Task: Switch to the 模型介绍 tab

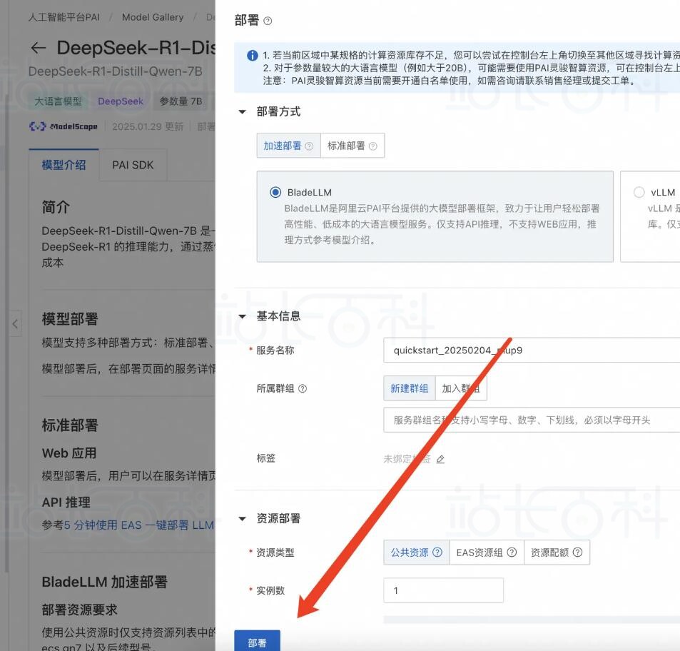Action: coord(64,165)
